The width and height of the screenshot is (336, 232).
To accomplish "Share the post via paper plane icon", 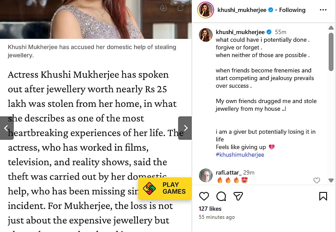I will coord(238,196).
